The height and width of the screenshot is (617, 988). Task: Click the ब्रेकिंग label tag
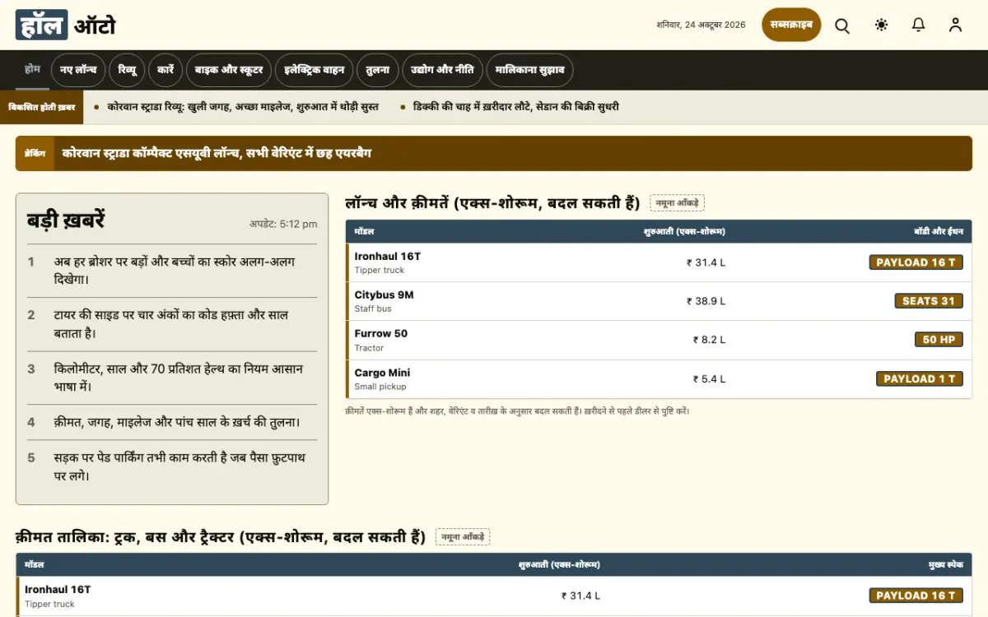click(35, 154)
